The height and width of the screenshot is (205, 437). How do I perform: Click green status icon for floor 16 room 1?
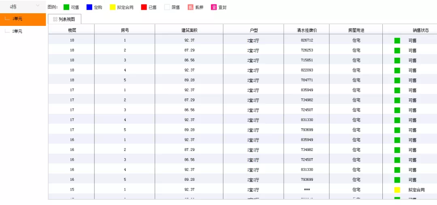pos(397,140)
